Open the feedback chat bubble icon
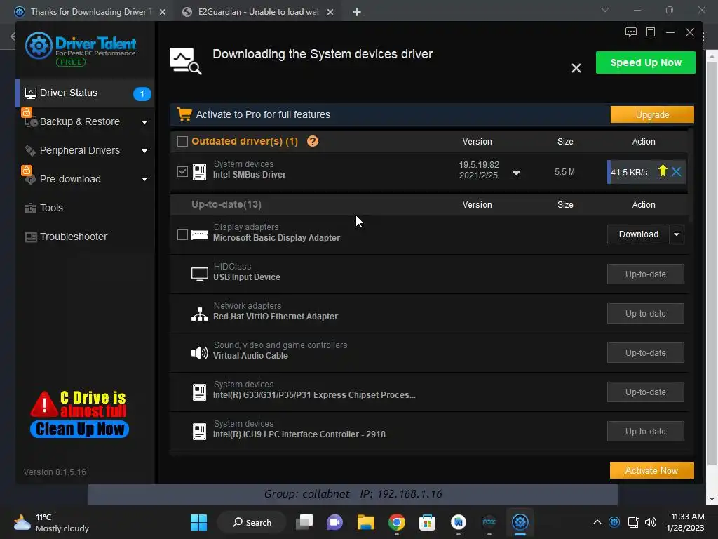 click(x=630, y=32)
